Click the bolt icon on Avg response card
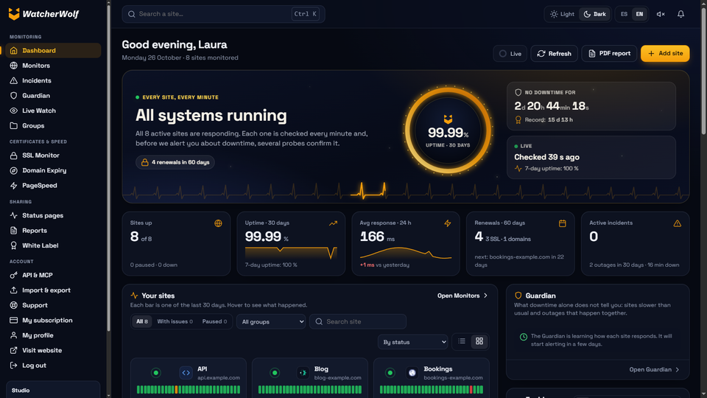This screenshot has height=398, width=707. point(448,223)
